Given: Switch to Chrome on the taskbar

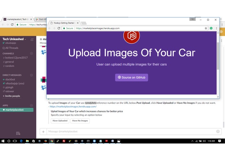Looking at the screenshot, I should 52,141.
